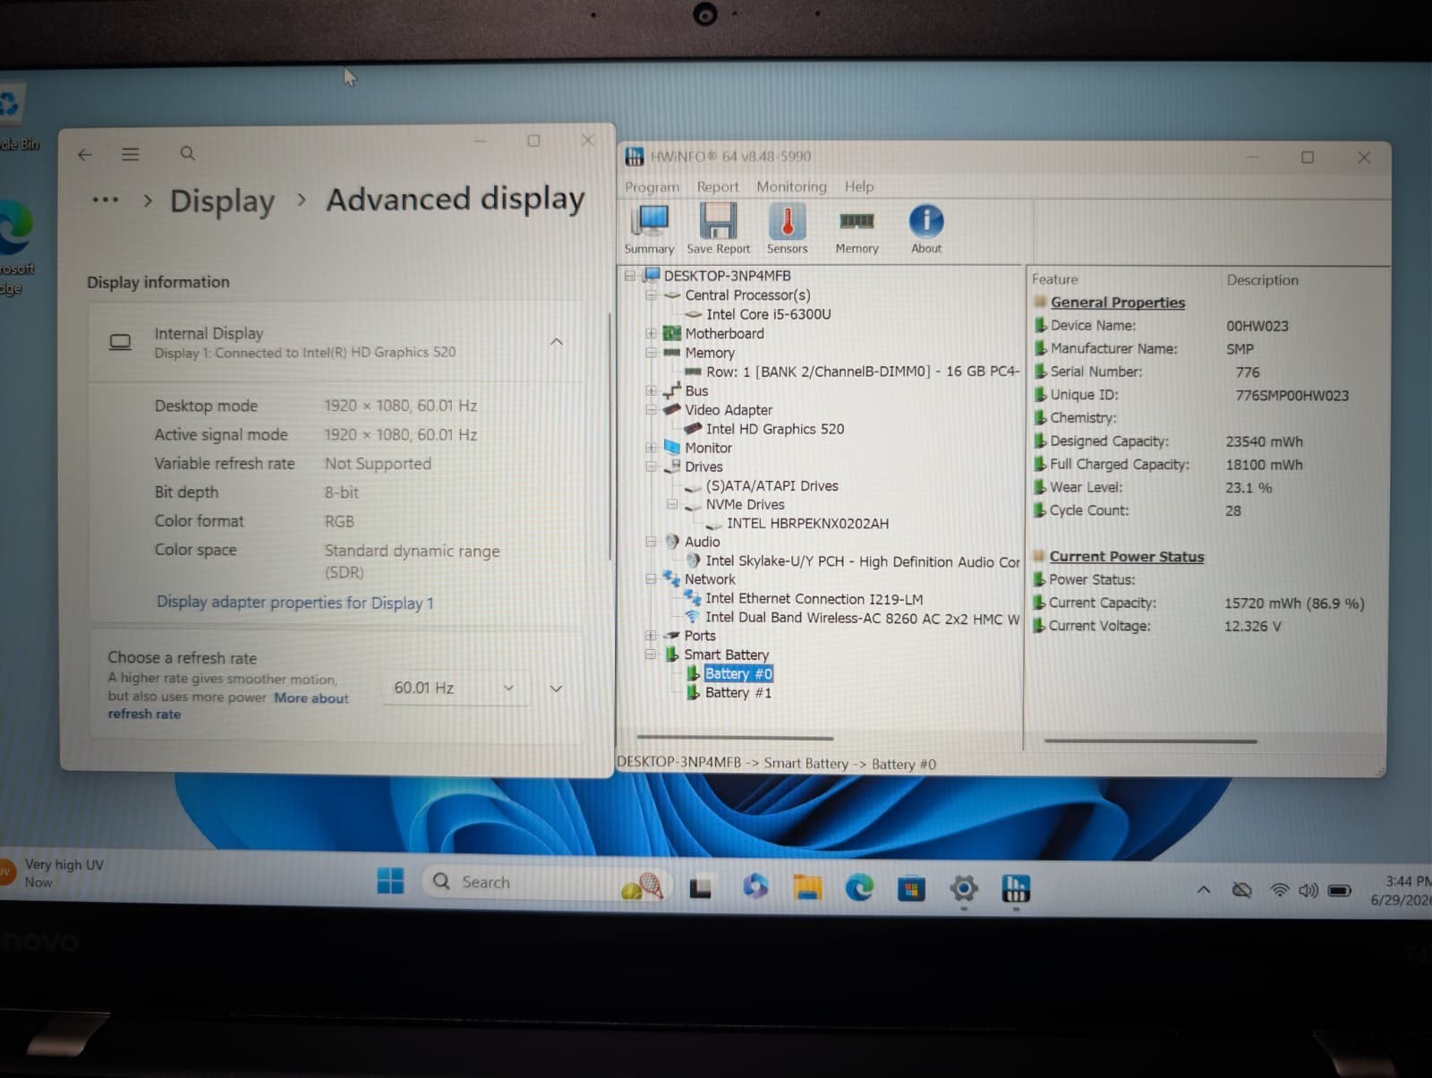1432x1078 pixels.
Task: Click the Full Charged Capacity 18100 mWh value
Action: pyautogui.click(x=1264, y=465)
